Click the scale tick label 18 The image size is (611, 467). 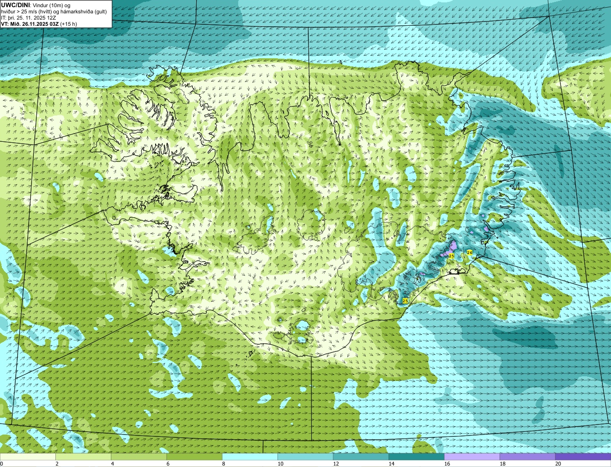[503, 464]
